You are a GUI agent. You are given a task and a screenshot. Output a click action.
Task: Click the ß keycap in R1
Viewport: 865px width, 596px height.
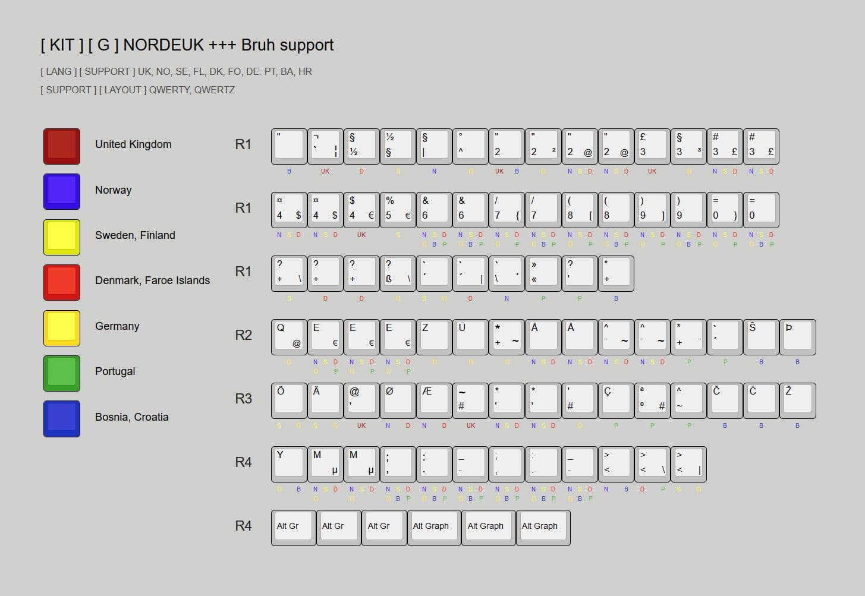click(x=397, y=273)
